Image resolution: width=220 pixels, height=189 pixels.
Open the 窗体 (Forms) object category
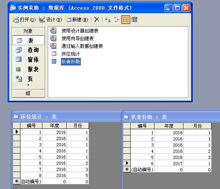point(29,59)
